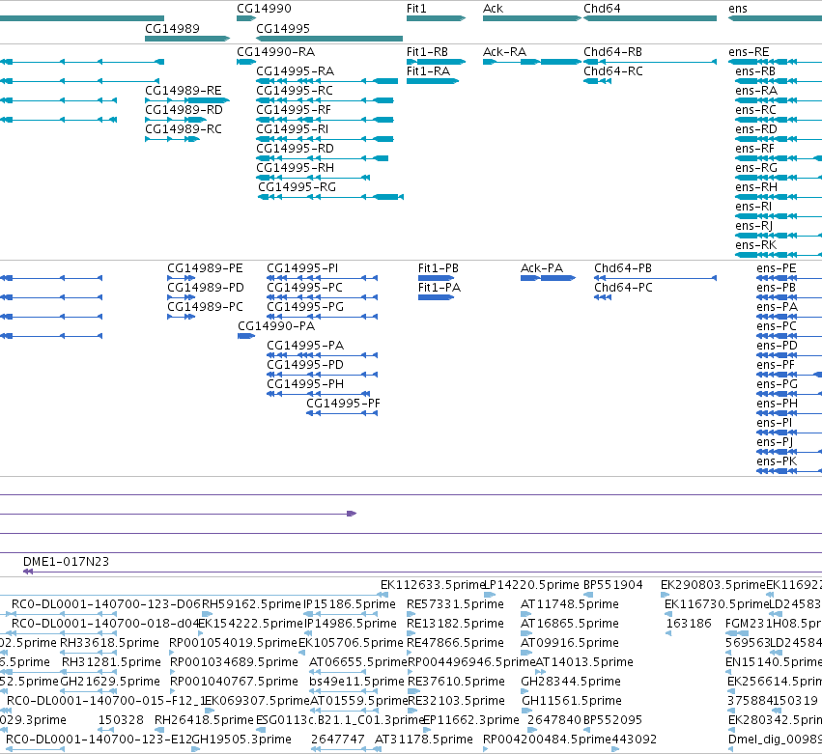Click transcript CG14995-RH label
The height and width of the screenshot is (754, 822).
pyautogui.click(x=295, y=168)
